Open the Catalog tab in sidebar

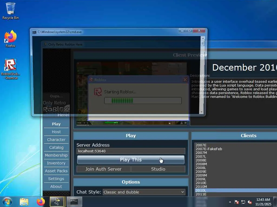pyautogui.click(x=56, y=147)
